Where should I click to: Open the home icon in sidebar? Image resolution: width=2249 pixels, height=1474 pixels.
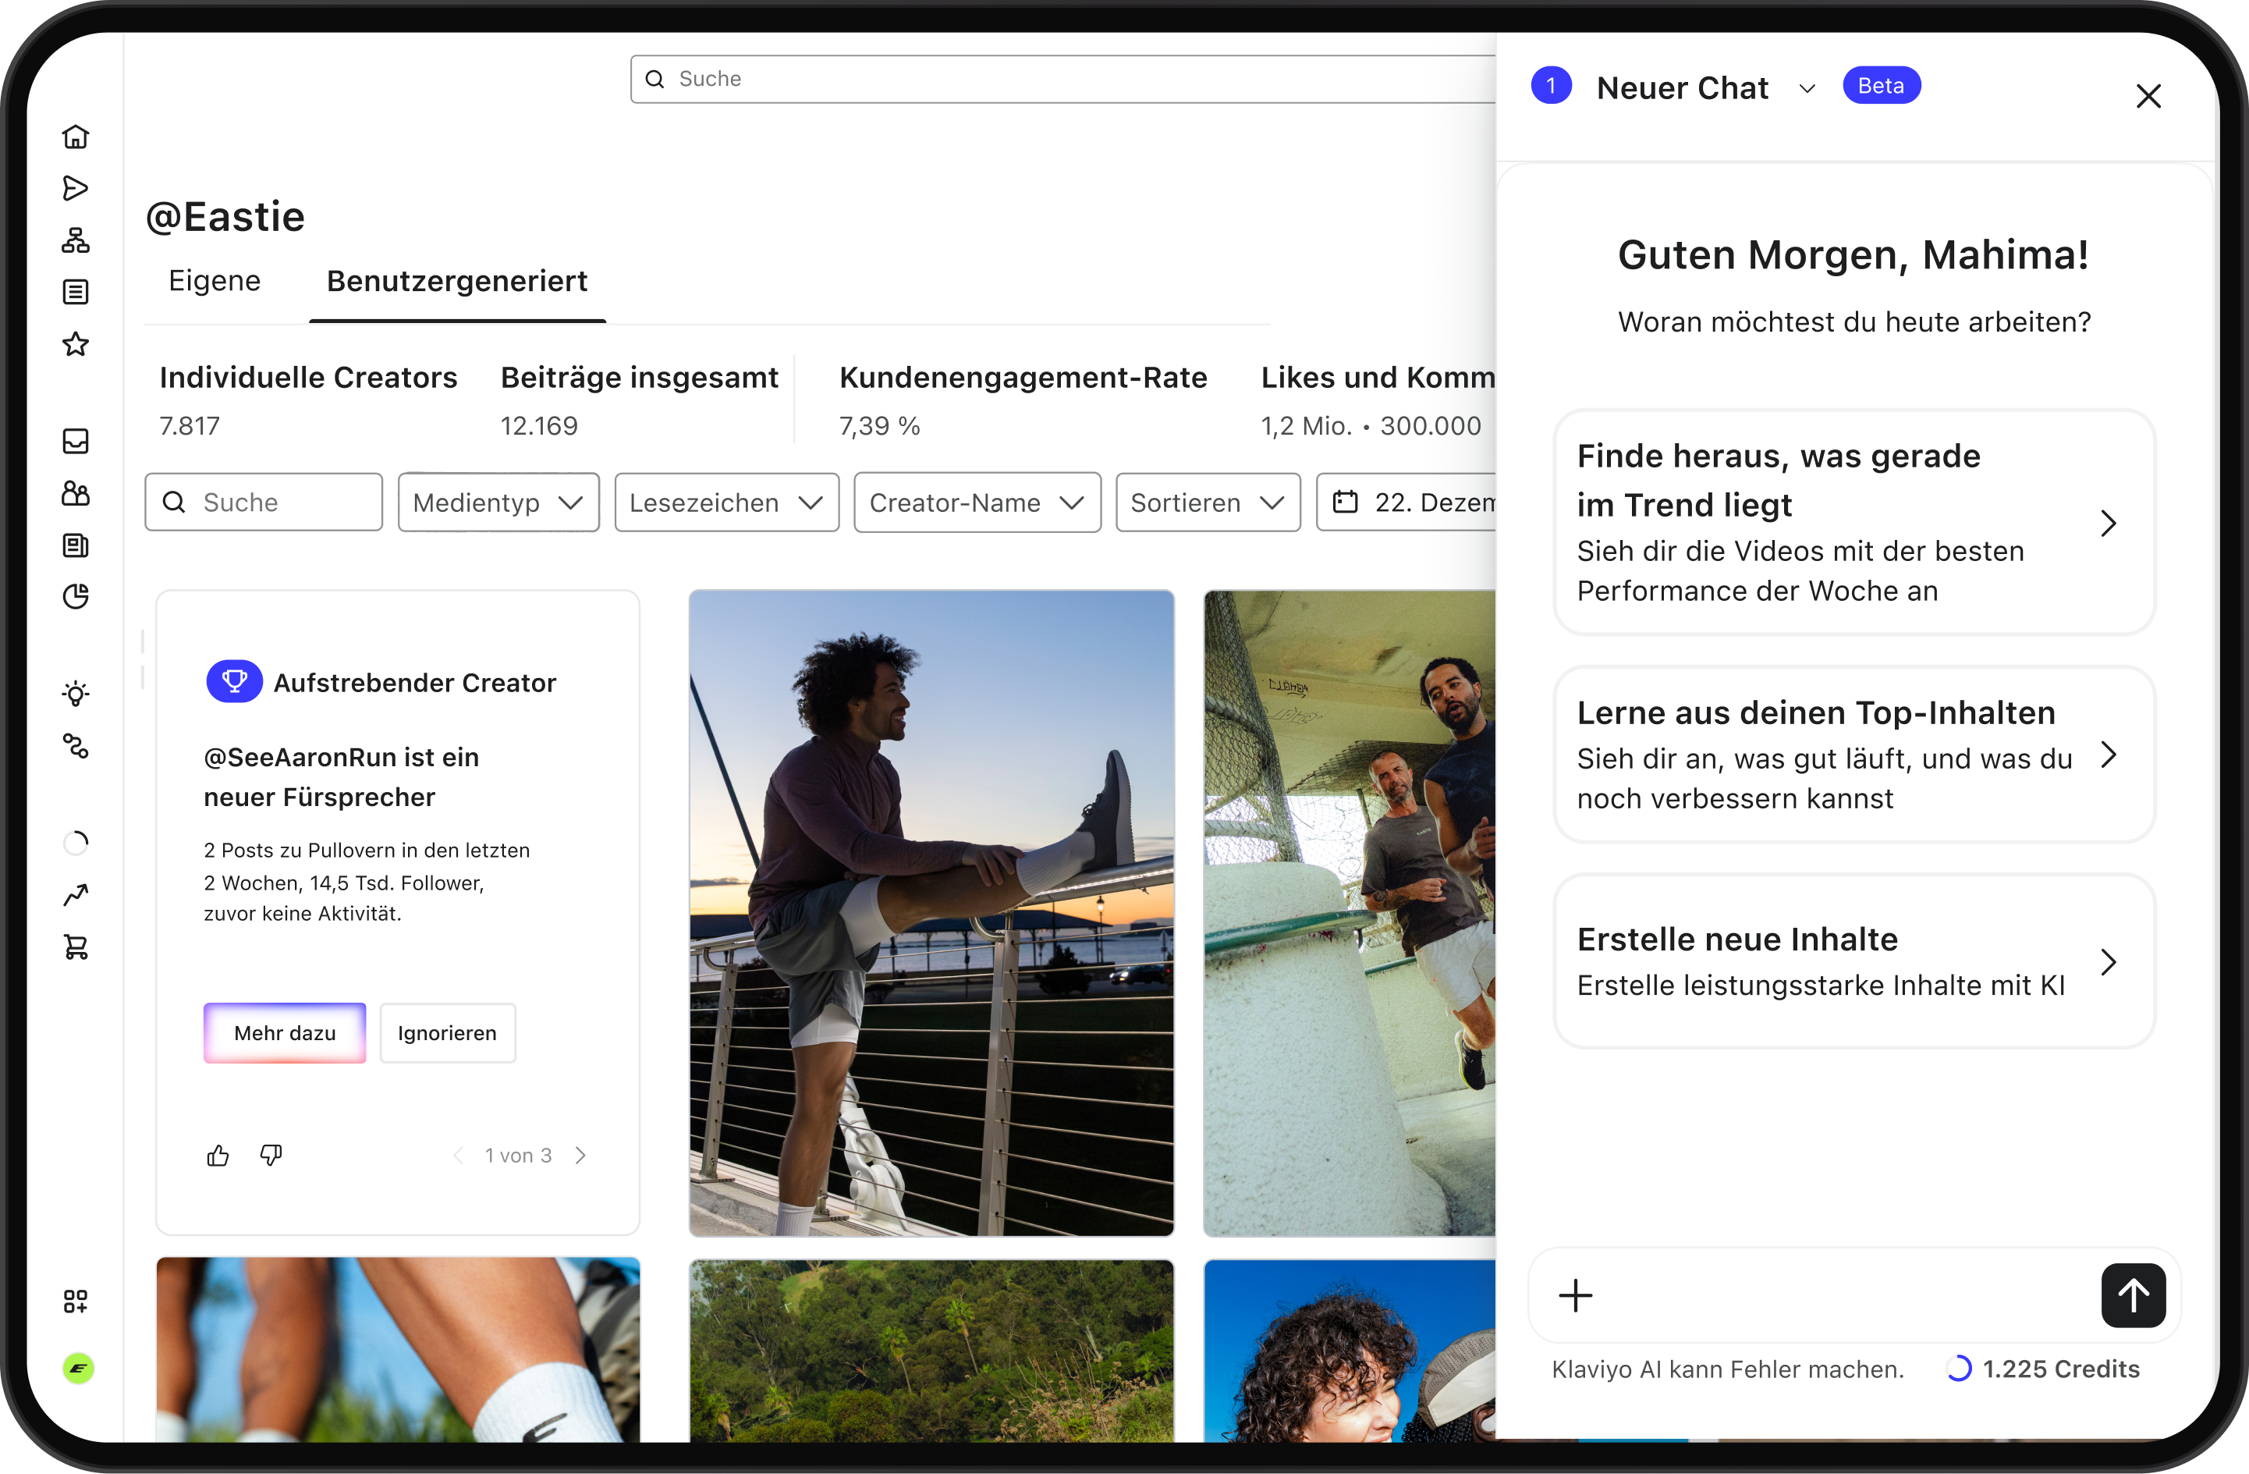coord(76,137)
